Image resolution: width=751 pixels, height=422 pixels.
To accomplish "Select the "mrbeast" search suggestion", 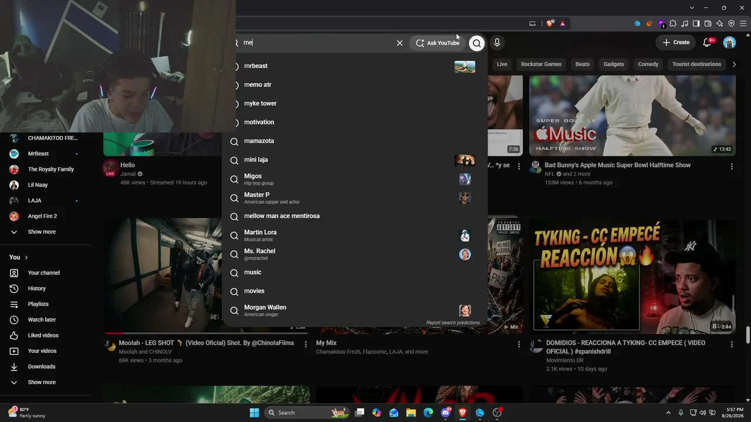I will pyautogui.click(x=355, y=66).
